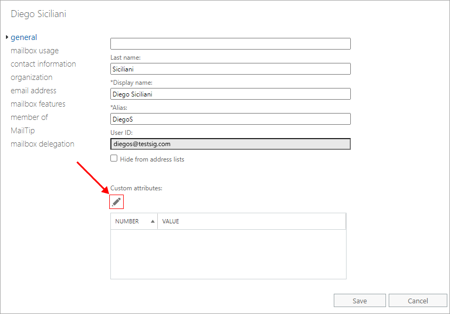
Task: Click the Last name text field
Action: pyautogui.click(x=230, y=69)
